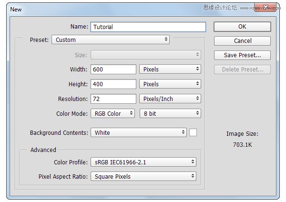Open the Height units dropdown
The image size is (286, 202).
coord(170,84)
